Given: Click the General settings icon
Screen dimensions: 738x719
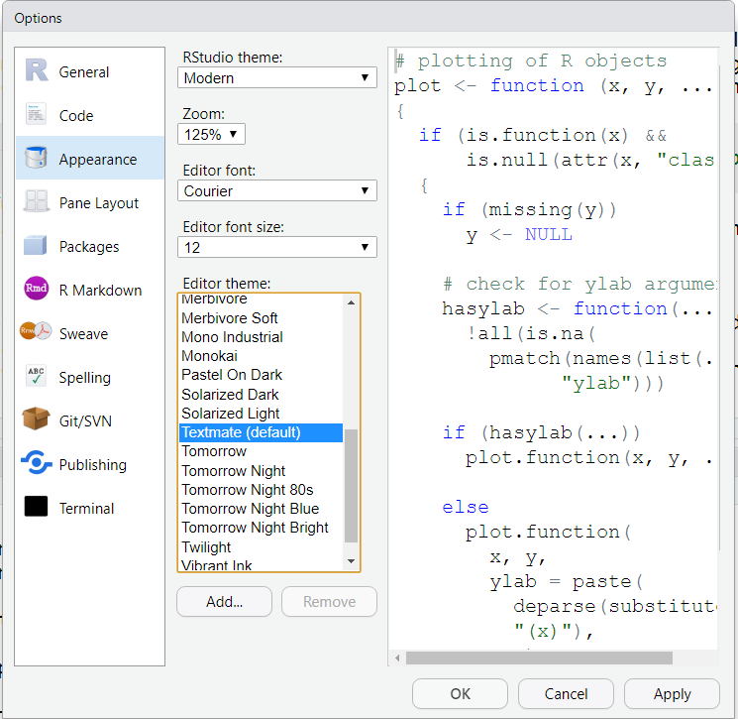Looking at the screenshot, I should point(37,71).
